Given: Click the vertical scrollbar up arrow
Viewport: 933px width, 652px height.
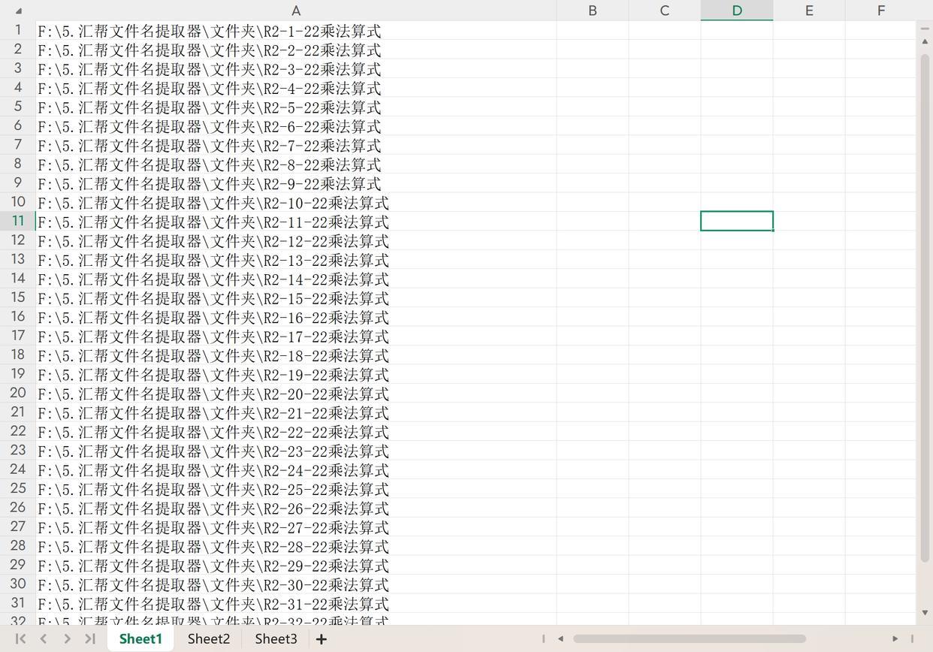Looking at the screenshot, I should (925, 41).
